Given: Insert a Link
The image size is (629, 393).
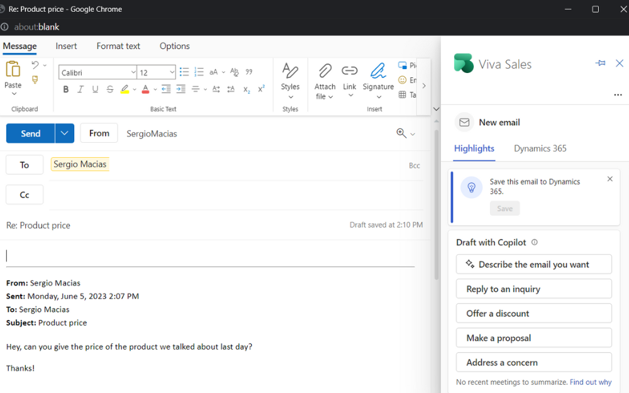Looking at the screenshot, I should pos(349,80).
